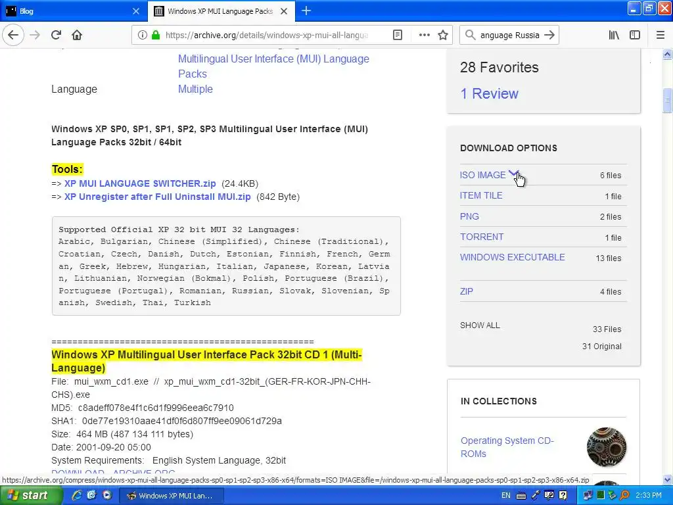This screenshot has width=673, height=505.
Task: Click the search magnifier icon
Action: tap(471, 35)
